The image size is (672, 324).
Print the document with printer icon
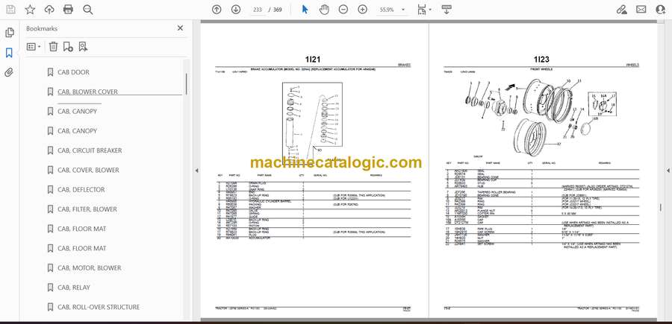68,10
